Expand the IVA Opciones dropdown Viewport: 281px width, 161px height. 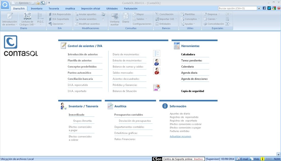(x=57, y=24)
